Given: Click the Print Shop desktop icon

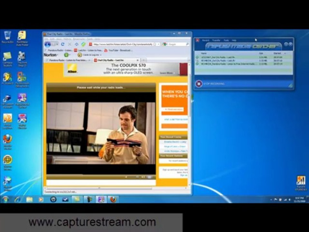Looking at the screenshot, I should [22, 59].
